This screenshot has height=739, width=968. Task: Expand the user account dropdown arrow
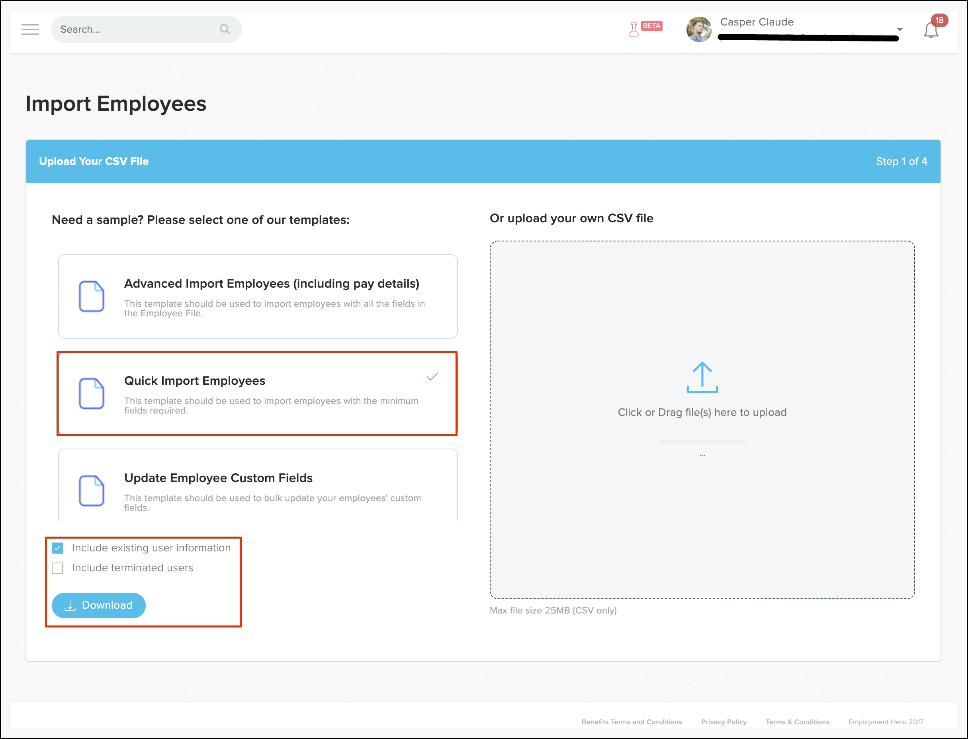click(x=900, y=29)
